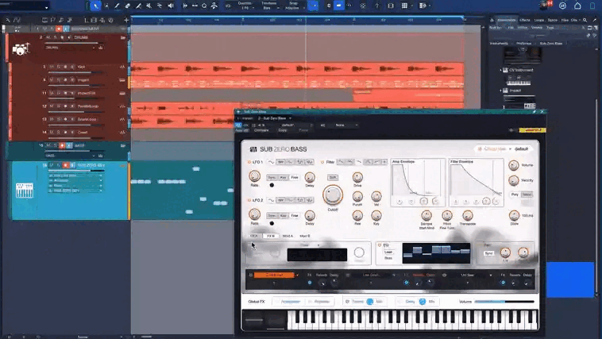Viewport: 602px width, 339px height.
Task: Click a key on the plugin piano keyboard
Action: [413, 320]
